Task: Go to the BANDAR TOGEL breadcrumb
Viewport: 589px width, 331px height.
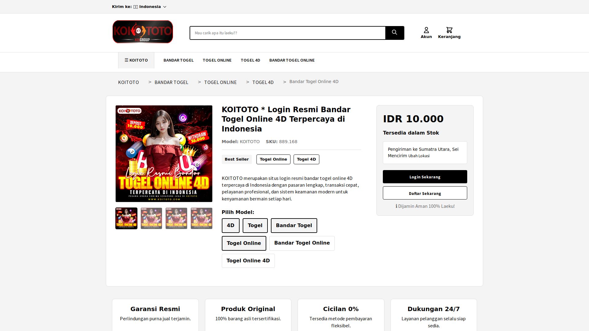Action: click(171, 82)
